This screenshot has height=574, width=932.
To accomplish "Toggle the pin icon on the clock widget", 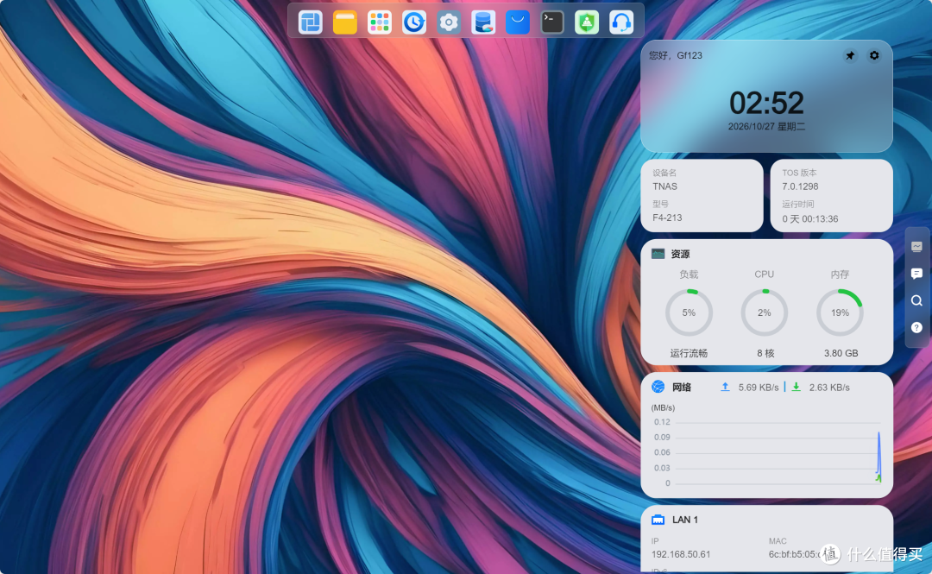I will (851, 55).
